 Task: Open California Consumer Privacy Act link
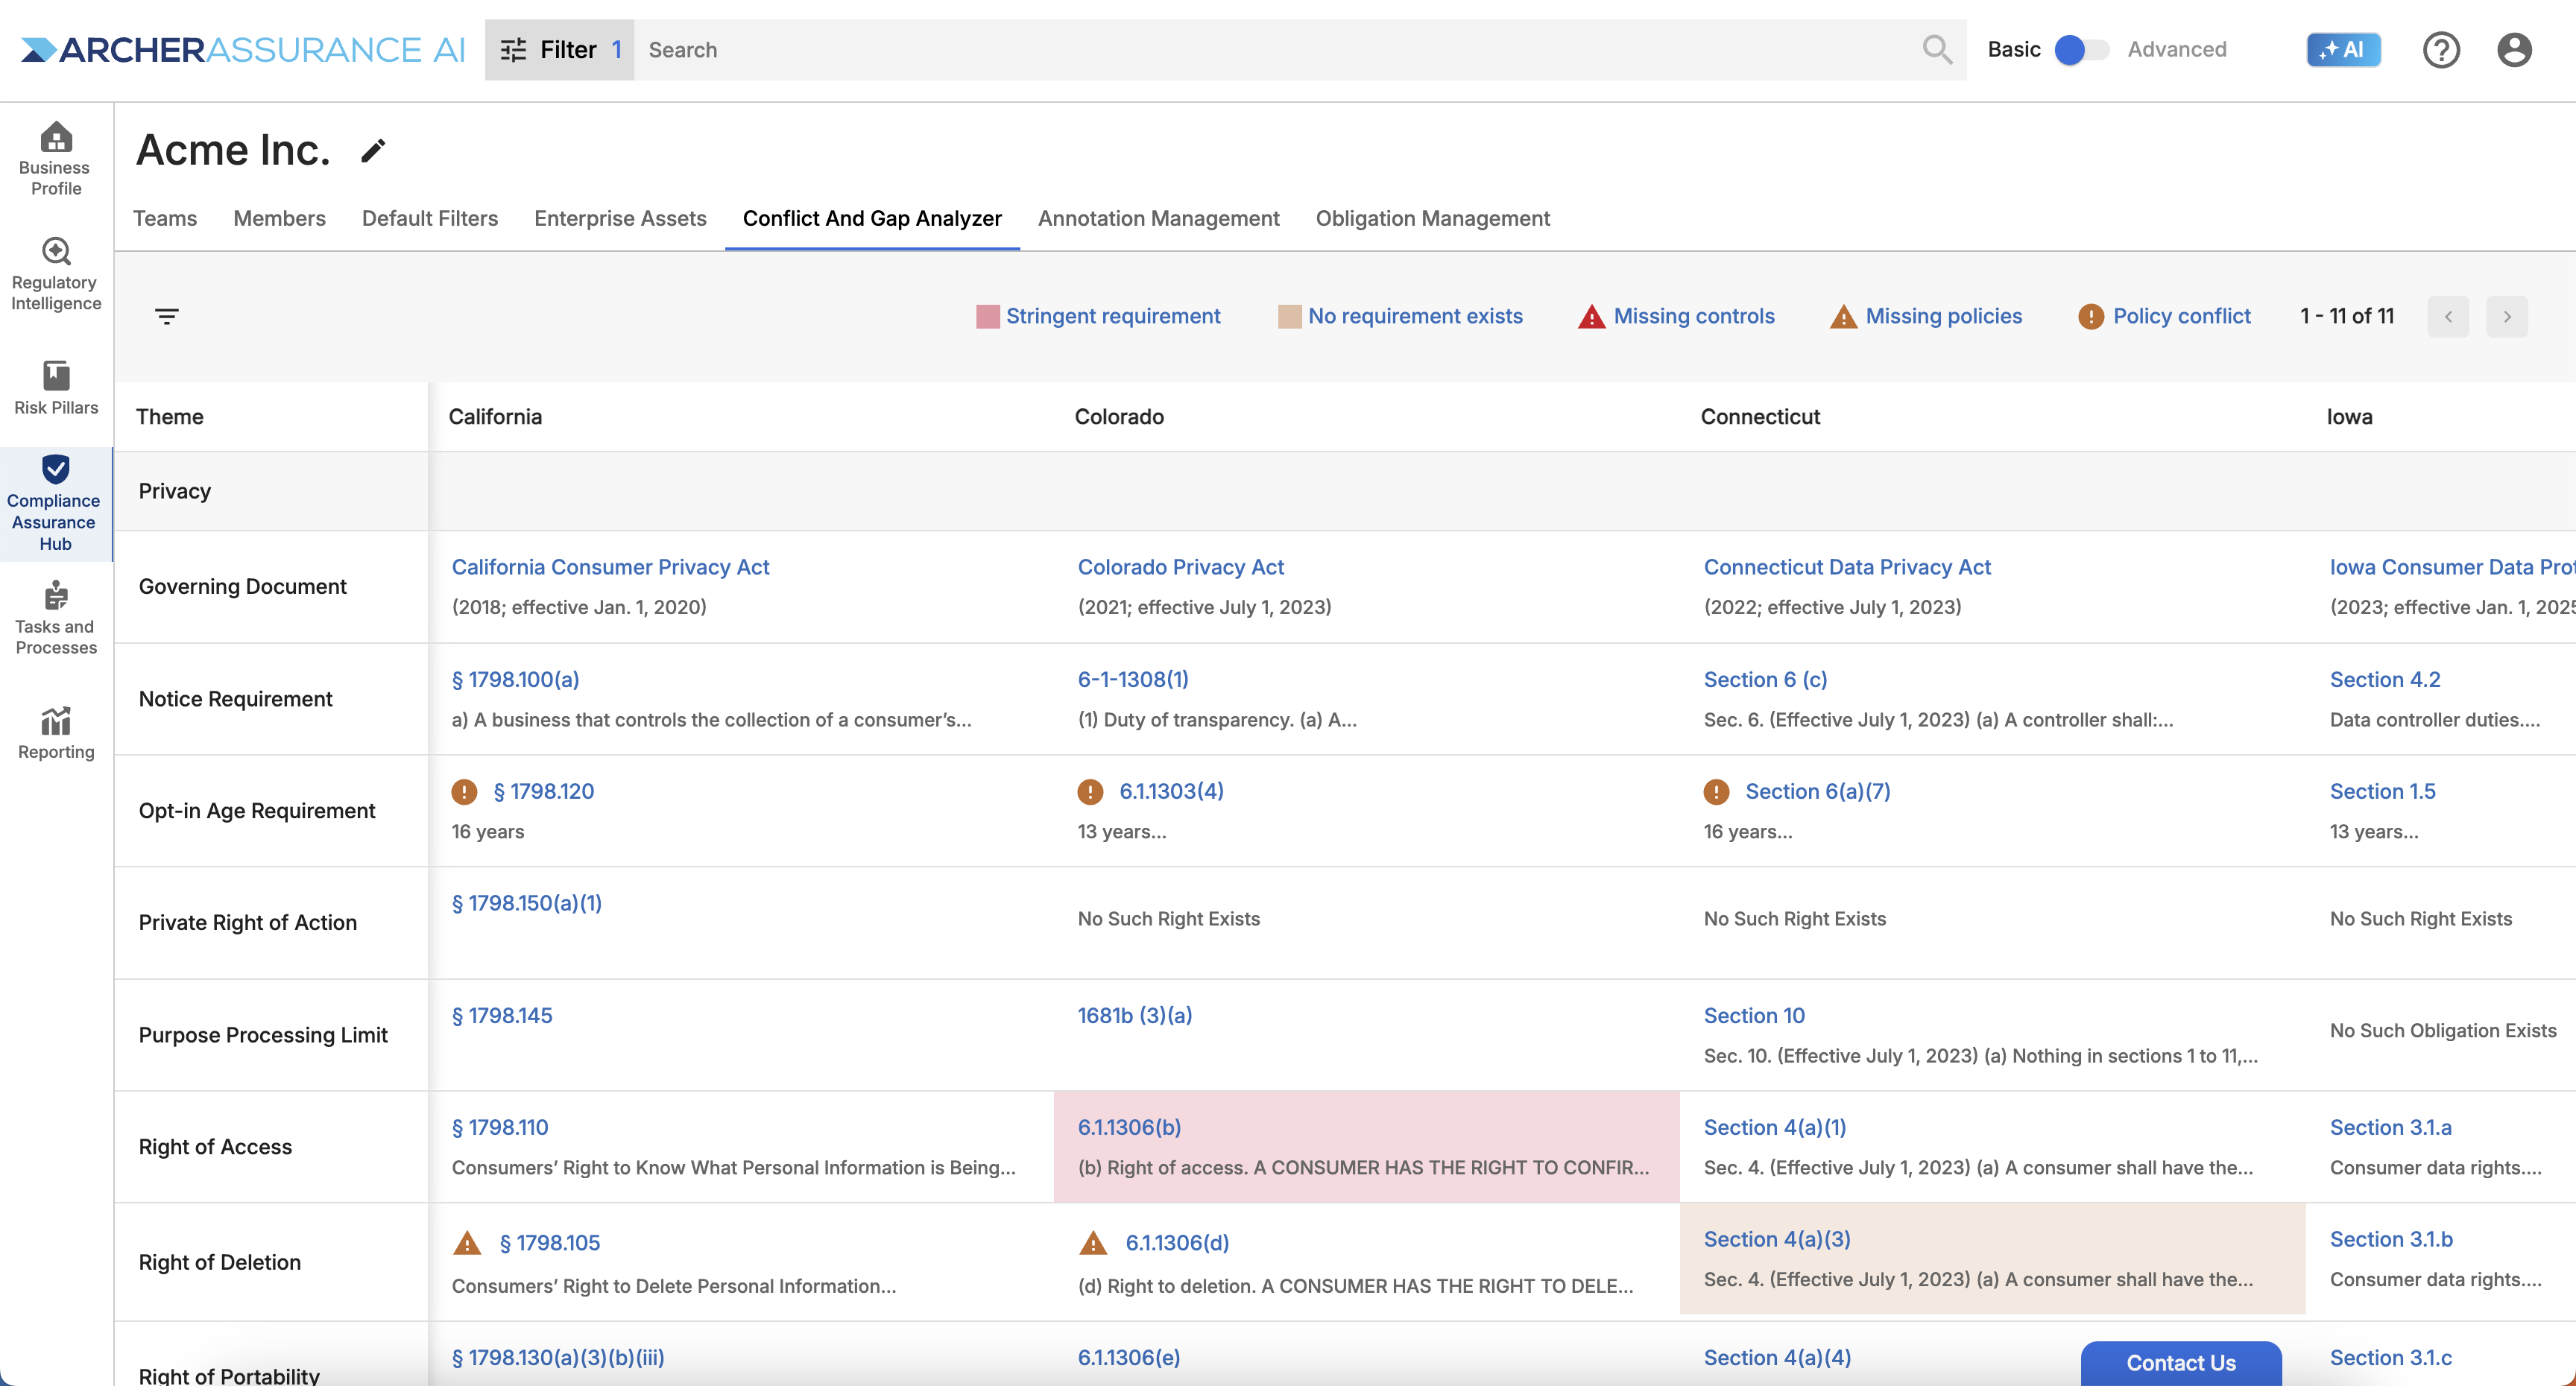pyautogui.click(x=610, y=567)
